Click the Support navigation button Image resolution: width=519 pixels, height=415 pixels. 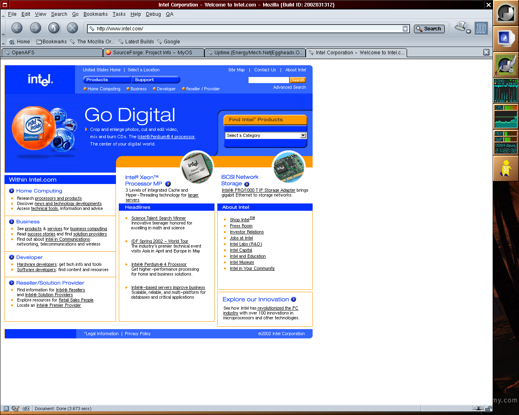(156, 80)
